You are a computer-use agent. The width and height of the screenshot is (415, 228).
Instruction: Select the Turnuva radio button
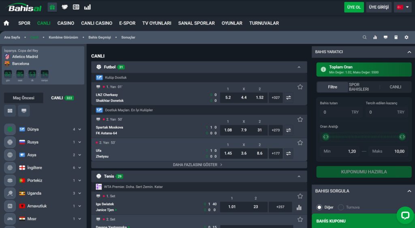341,207
